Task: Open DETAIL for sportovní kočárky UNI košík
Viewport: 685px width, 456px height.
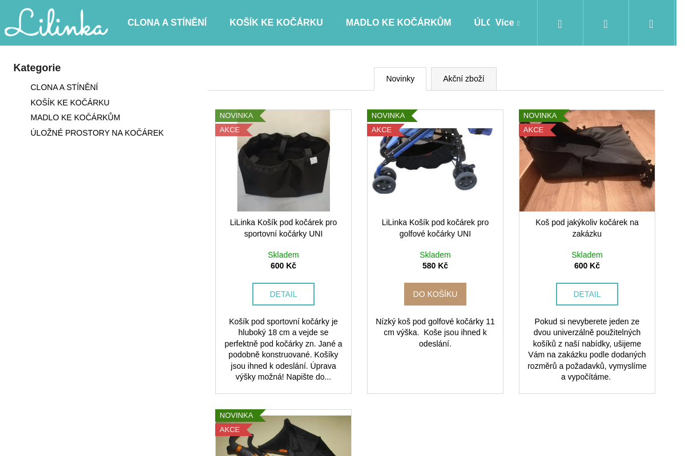Action: tap(283, 294)
